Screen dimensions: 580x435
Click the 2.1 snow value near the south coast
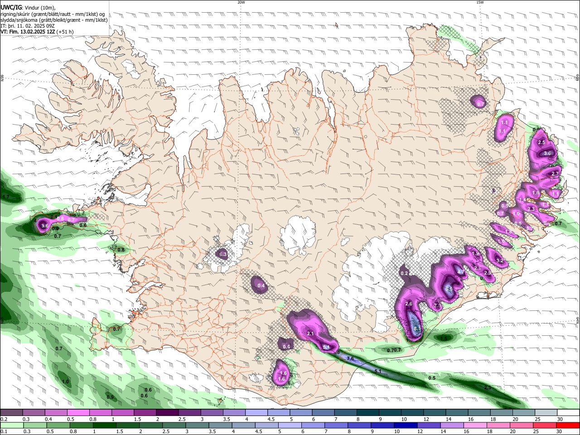coord(310,333)
